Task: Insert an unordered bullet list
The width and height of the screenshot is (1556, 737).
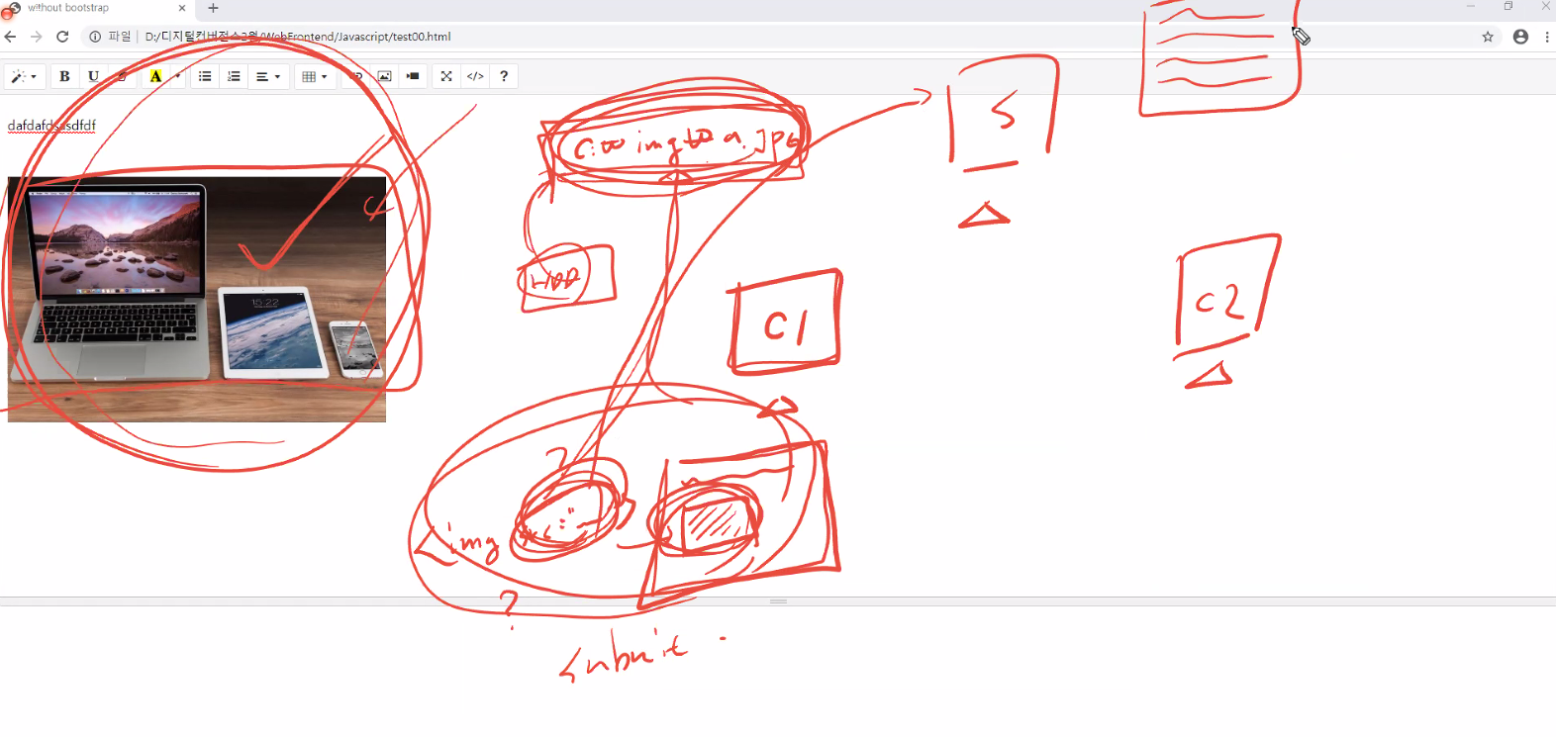Action: [x=205, y=76]
